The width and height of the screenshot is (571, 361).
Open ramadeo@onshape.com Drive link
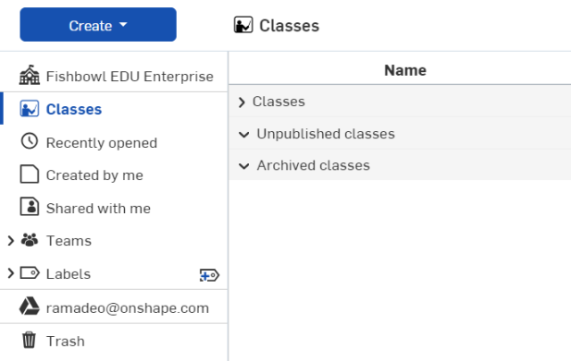(x=128, y=308)
